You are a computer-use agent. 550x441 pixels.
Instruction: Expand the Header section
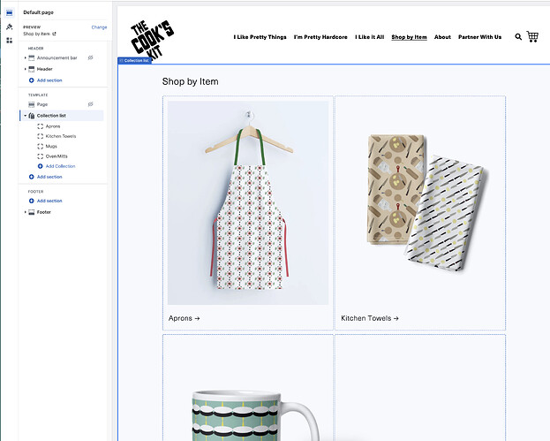26,69
